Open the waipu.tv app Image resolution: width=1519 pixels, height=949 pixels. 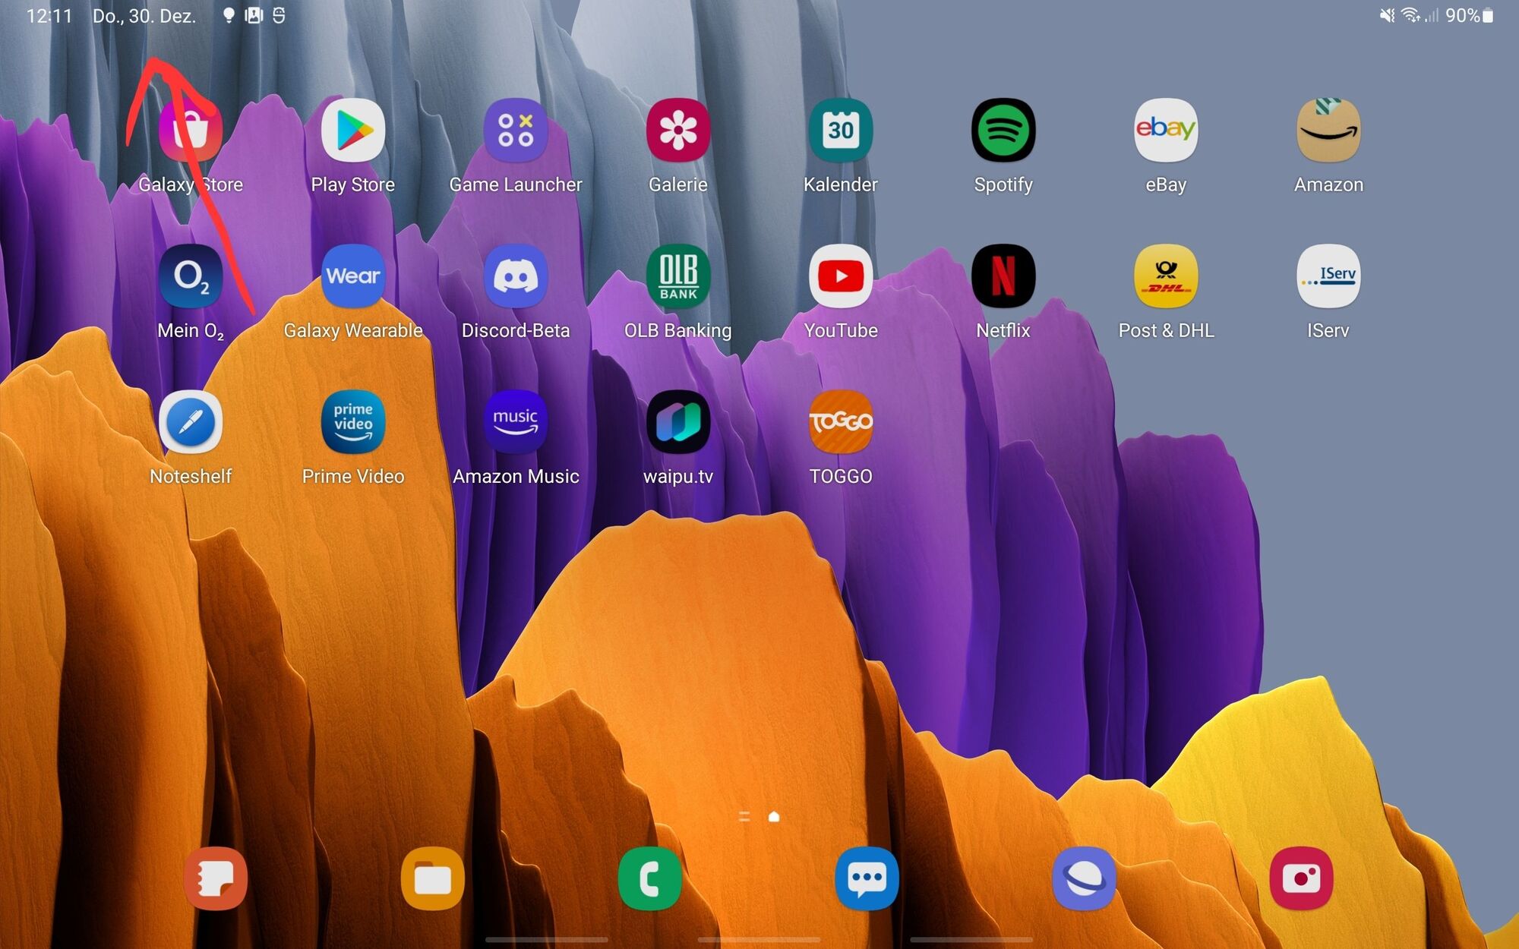[678, 422]
